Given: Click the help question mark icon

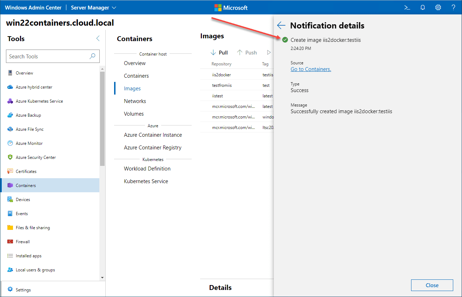Looking at the screenshot, I should tap(453, 7).
